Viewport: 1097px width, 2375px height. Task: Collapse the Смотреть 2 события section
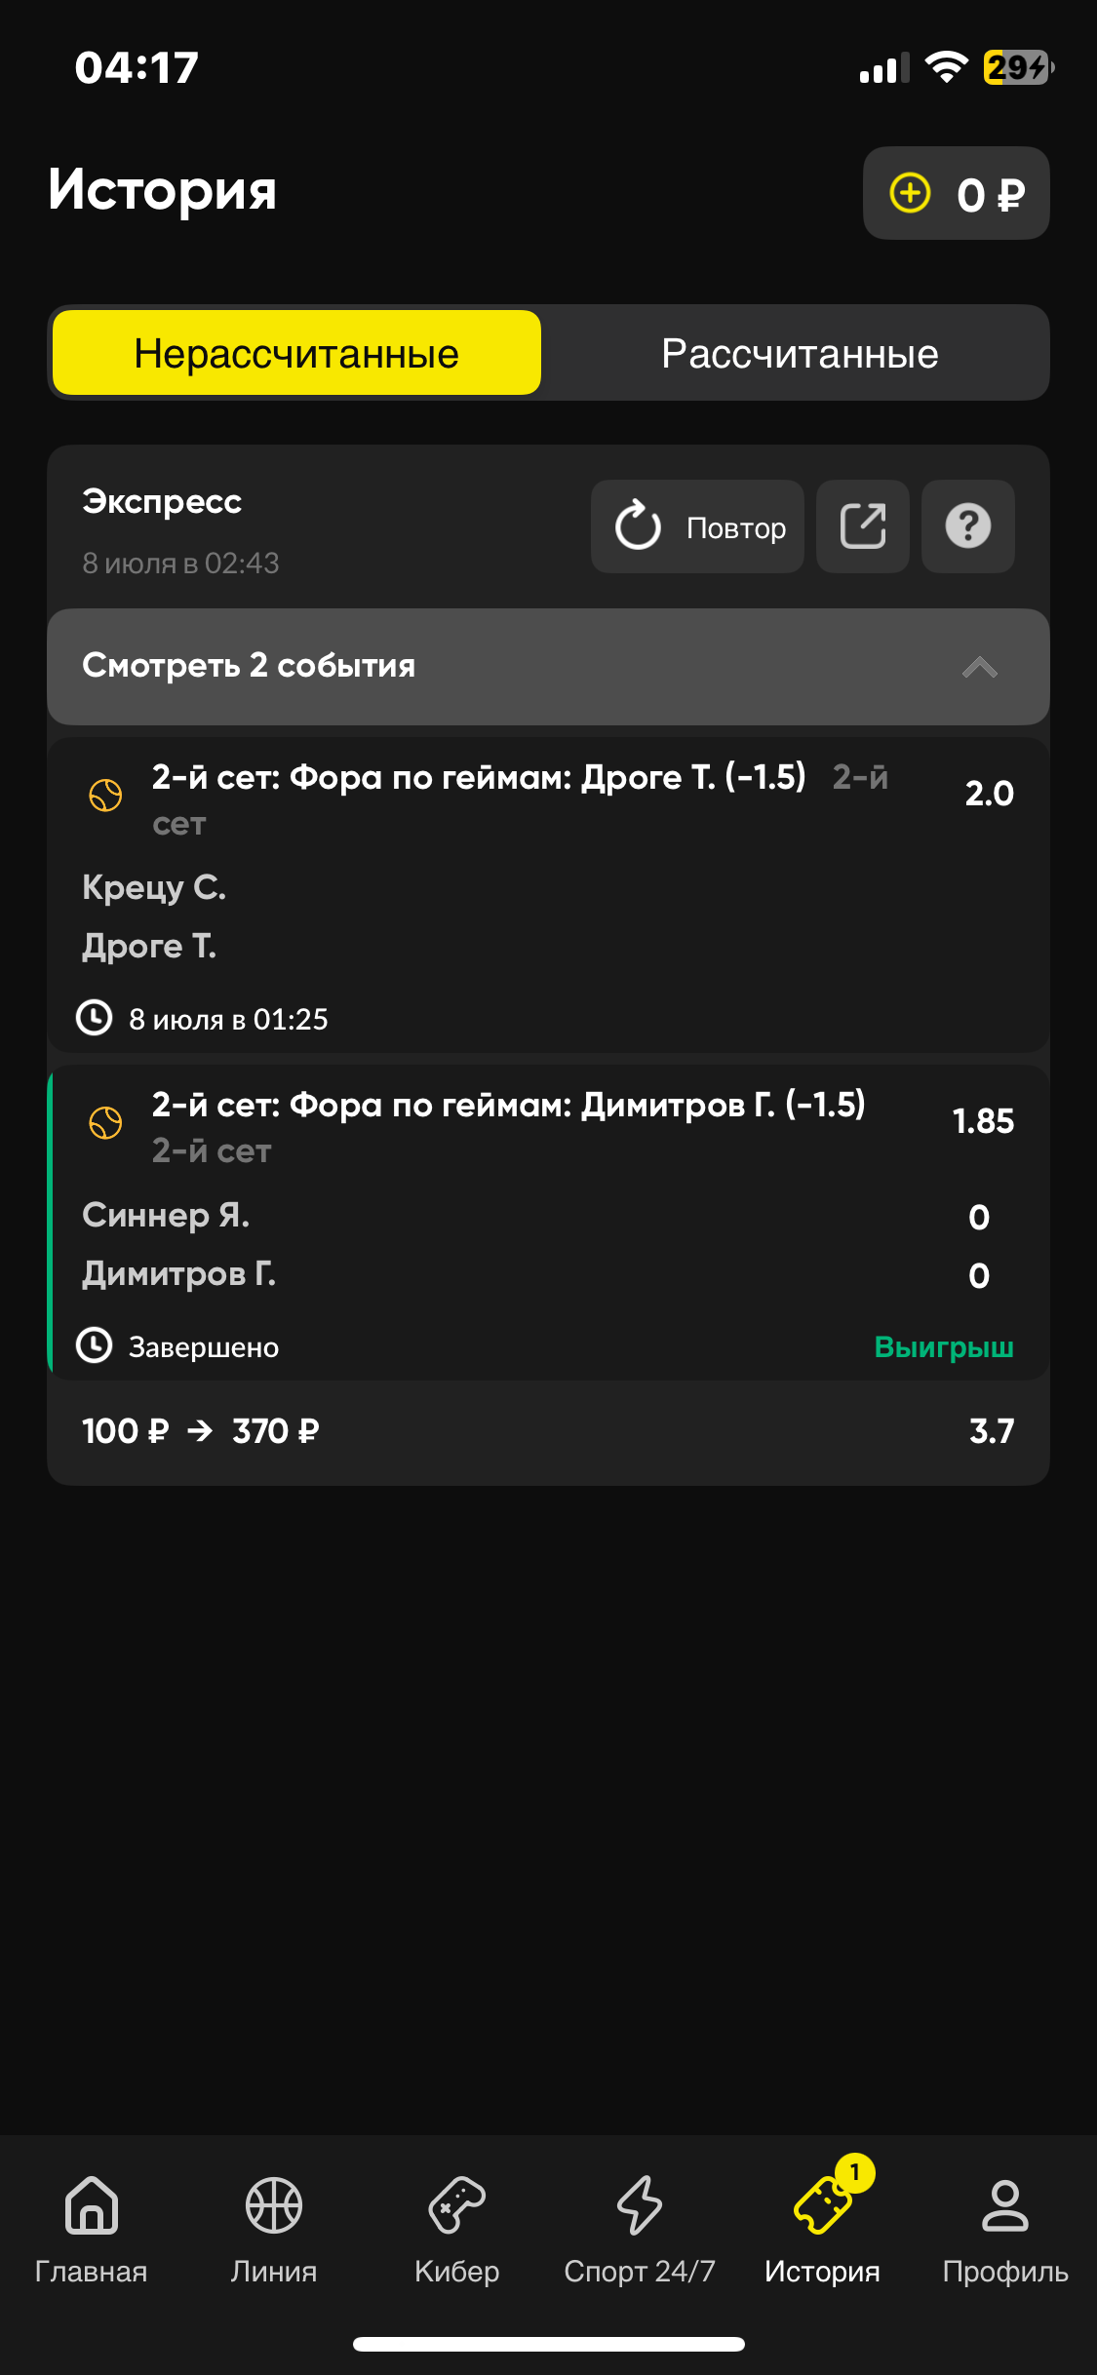(x=249, y=666)
